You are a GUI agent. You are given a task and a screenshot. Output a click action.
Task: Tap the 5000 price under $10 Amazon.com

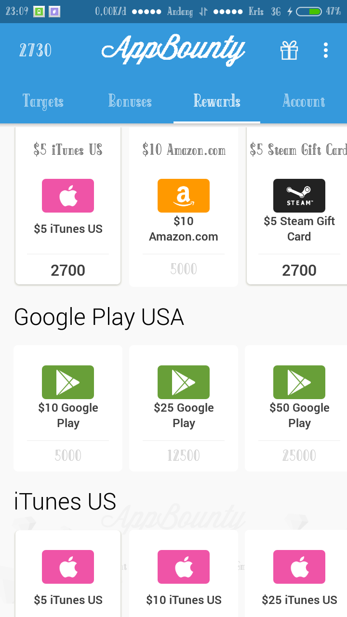(x=184, y=269)
